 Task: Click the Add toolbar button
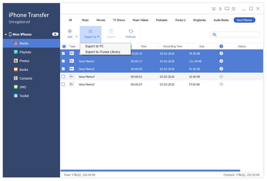coord(70,33)
